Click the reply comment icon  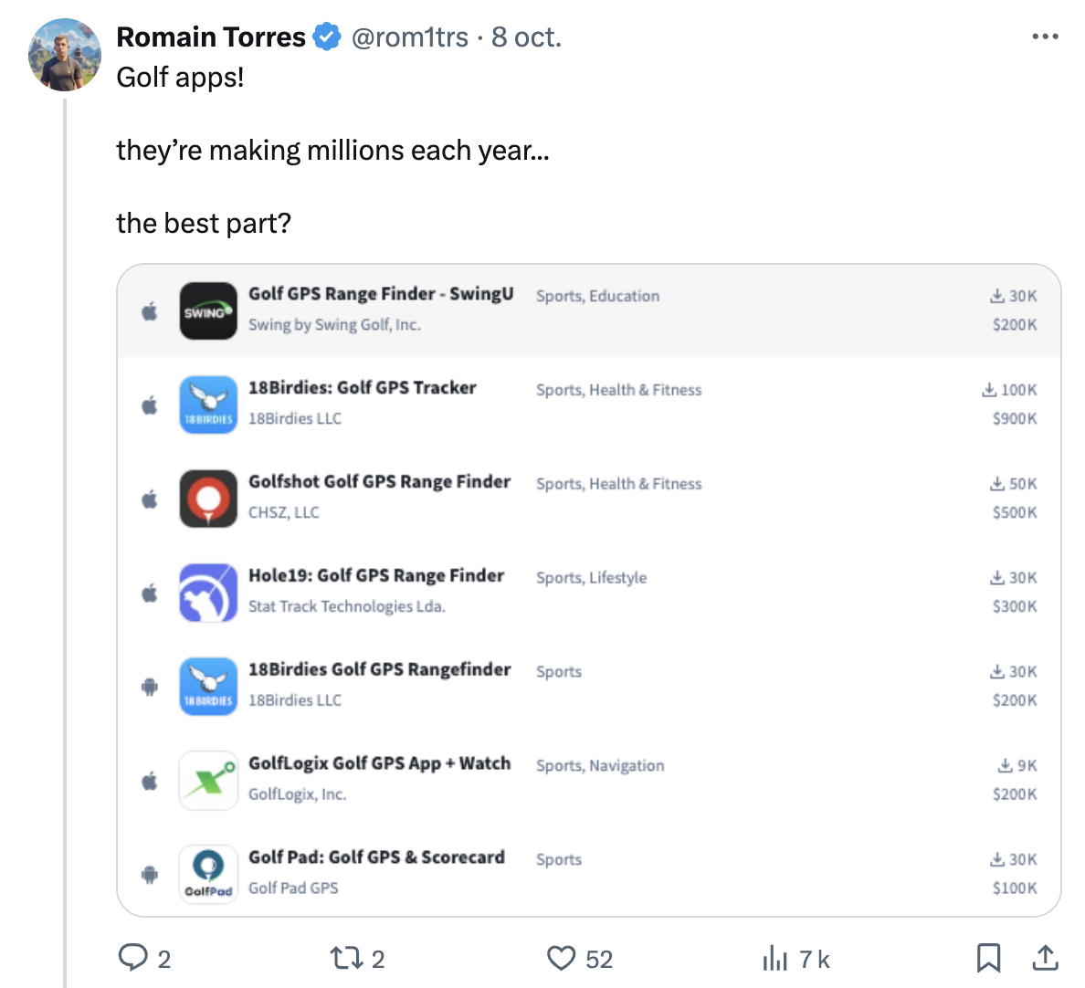[x=133, y=957]
